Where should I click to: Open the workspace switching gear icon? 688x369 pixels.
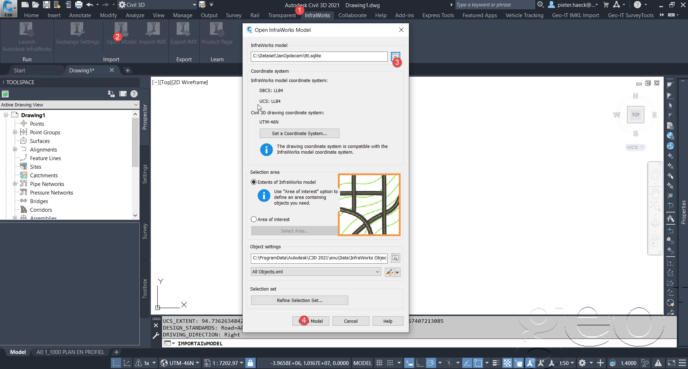coord(582,363)
